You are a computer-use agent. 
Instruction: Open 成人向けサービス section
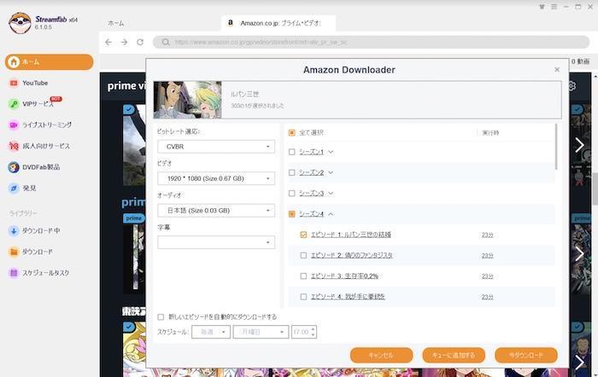pos(39,146)
